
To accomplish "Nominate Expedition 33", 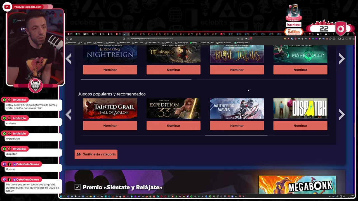I will pos(173,126).
